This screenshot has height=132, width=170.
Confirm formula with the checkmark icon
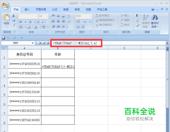click(44, 43)
